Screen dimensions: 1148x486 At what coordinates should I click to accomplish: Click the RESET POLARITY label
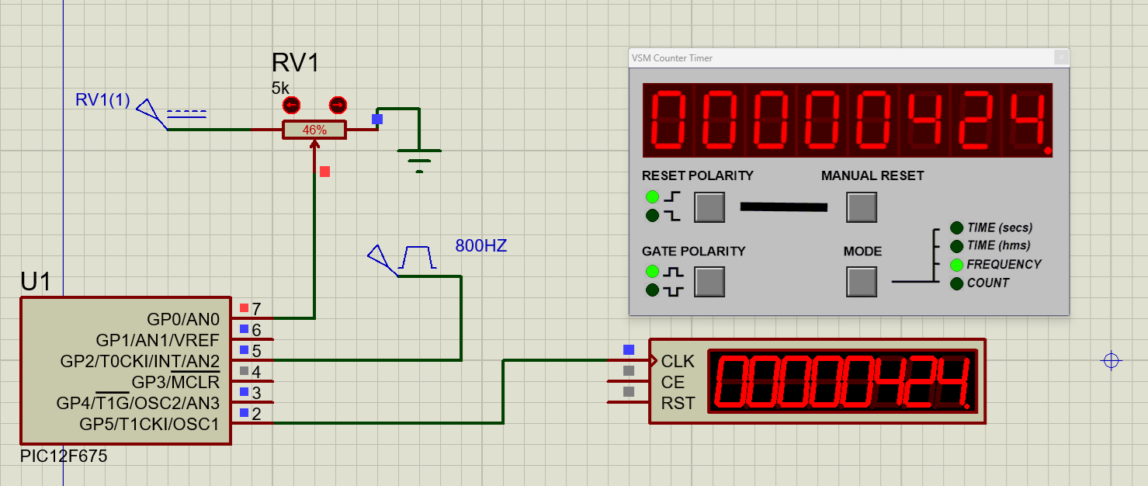(x=698, y=175)
